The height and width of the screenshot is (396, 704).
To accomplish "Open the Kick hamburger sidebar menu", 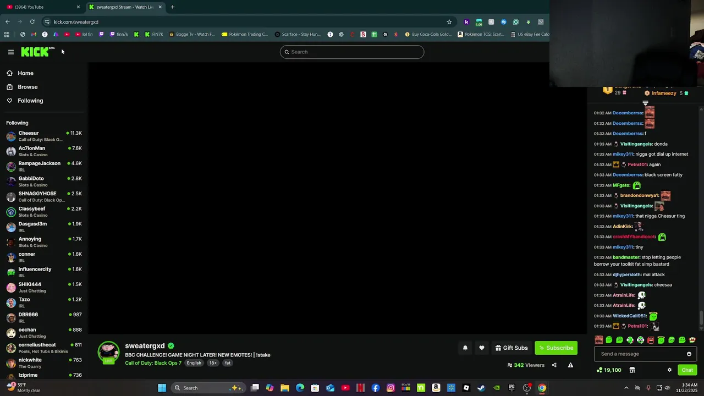I will [x=10, y=52].
